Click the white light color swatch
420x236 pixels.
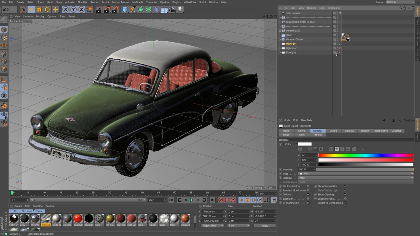coord(304,144)
